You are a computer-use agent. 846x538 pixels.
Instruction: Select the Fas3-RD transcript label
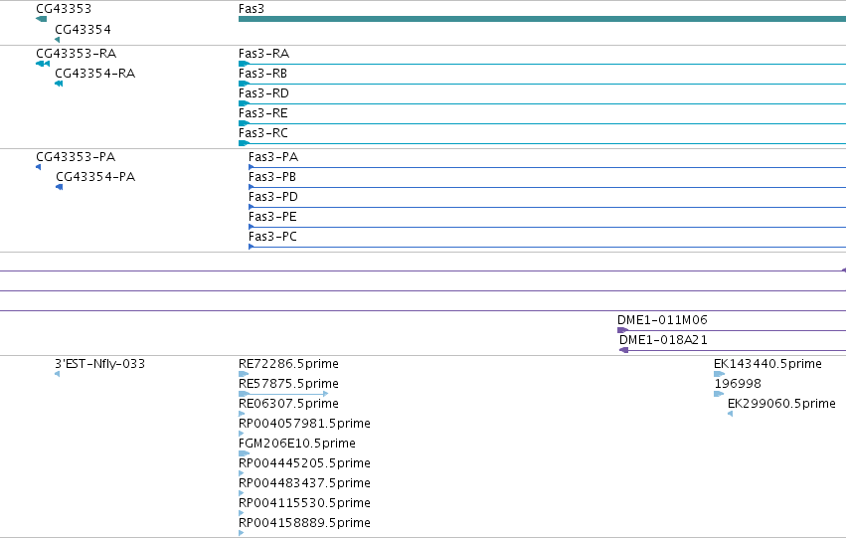pos(263,93)
